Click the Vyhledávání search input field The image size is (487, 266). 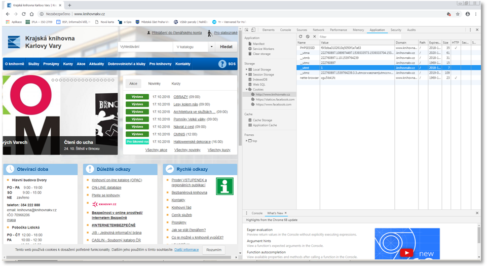click(145, 47)
